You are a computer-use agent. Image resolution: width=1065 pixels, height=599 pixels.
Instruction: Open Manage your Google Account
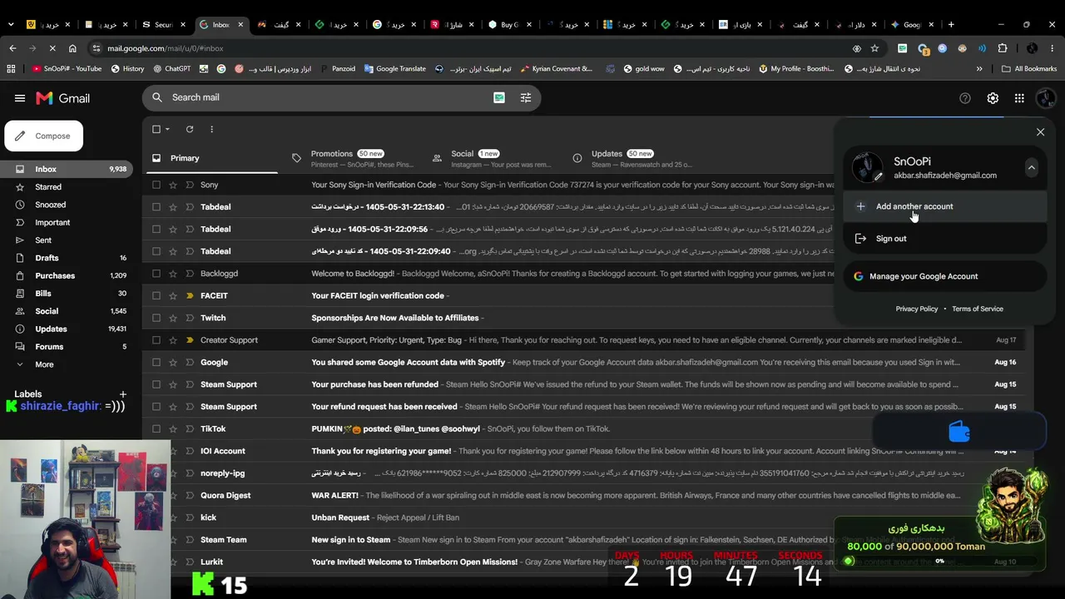944,276
